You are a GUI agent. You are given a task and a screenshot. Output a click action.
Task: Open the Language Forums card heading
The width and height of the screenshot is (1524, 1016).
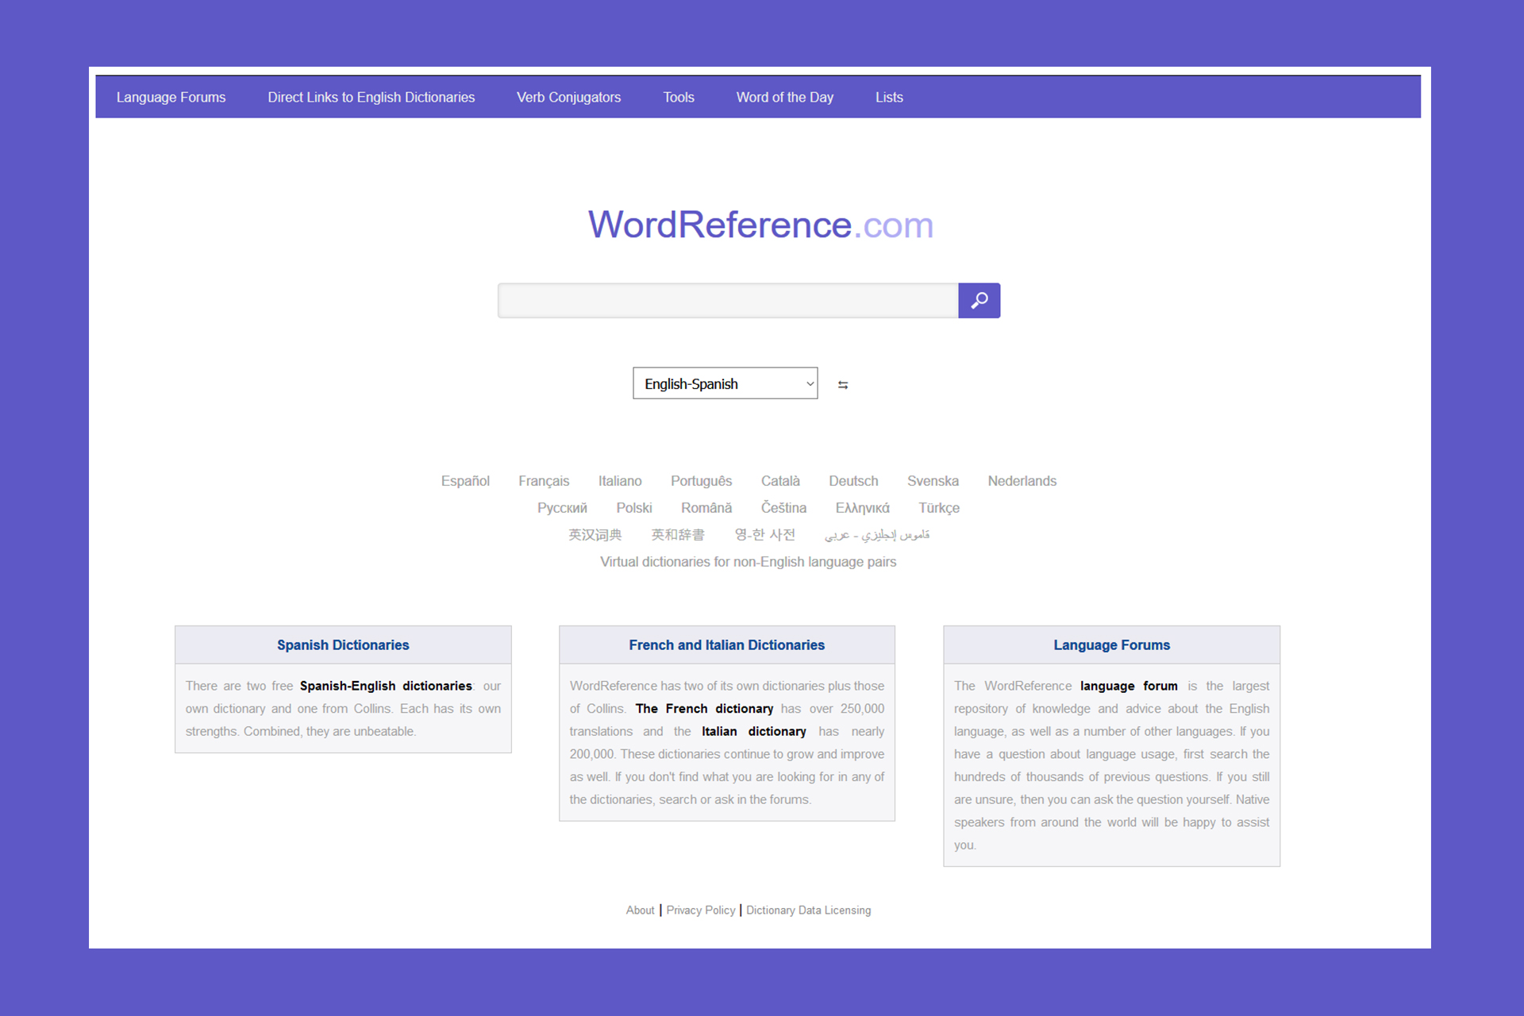1111,645
